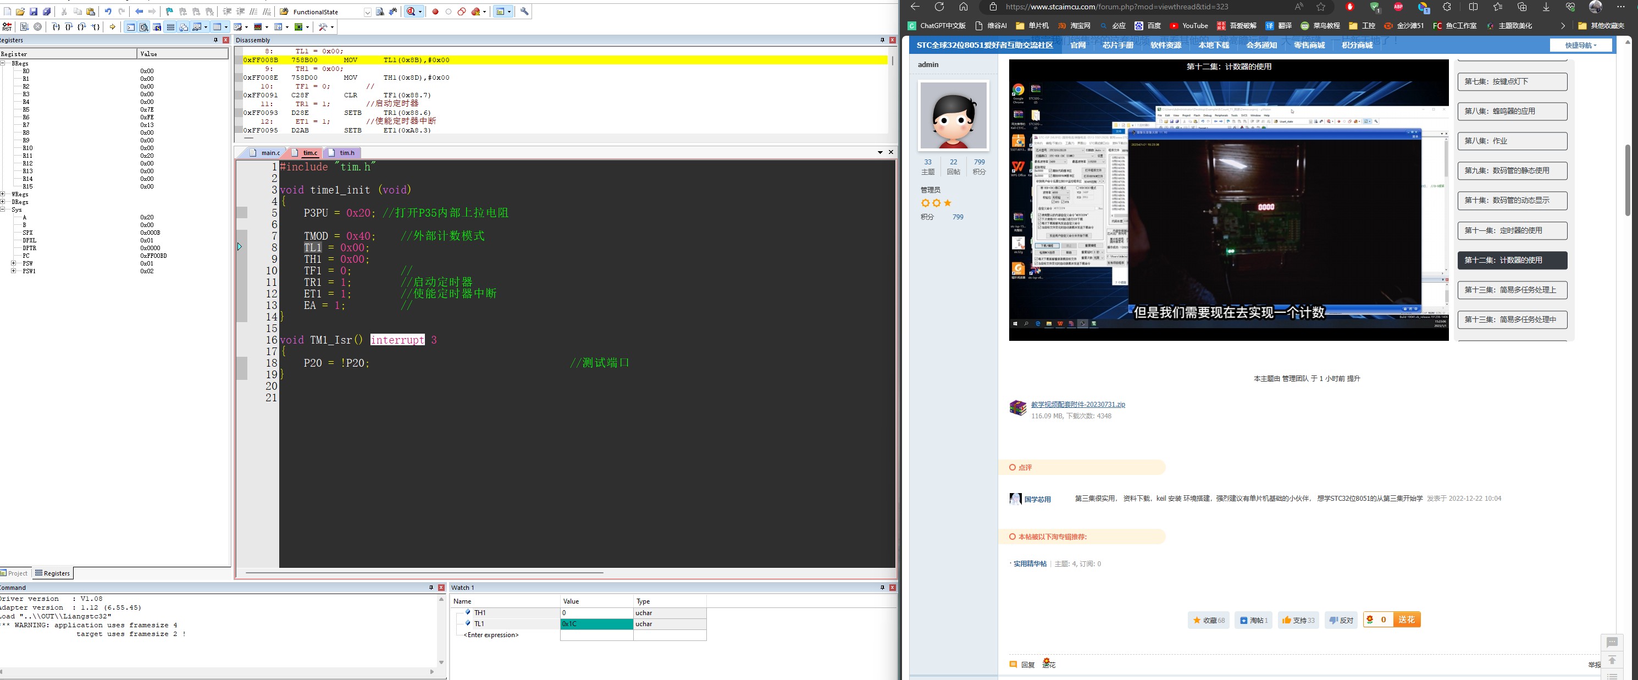Navigate backward with the blue left arrow
Screen dimensions: 1638x680
point(139,12)
